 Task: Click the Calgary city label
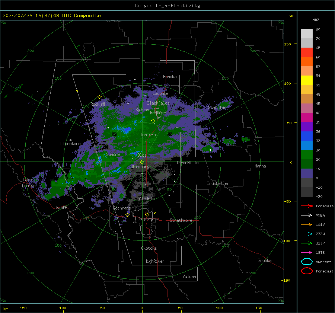click(x=145, y=219)
